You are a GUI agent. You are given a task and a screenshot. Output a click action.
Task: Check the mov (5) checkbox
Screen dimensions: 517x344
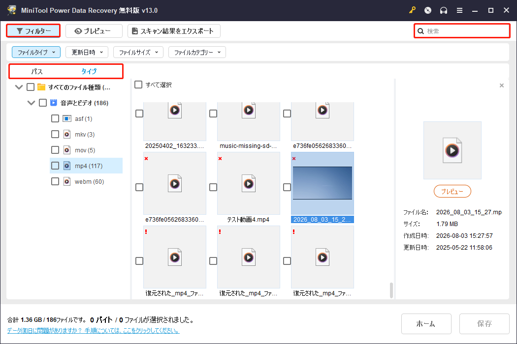[x=55, y=150]
